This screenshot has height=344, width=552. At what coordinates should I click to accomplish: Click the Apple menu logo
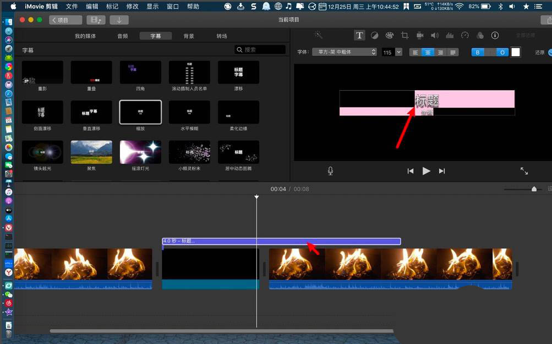pyautogui.click(x=13, y=7)
